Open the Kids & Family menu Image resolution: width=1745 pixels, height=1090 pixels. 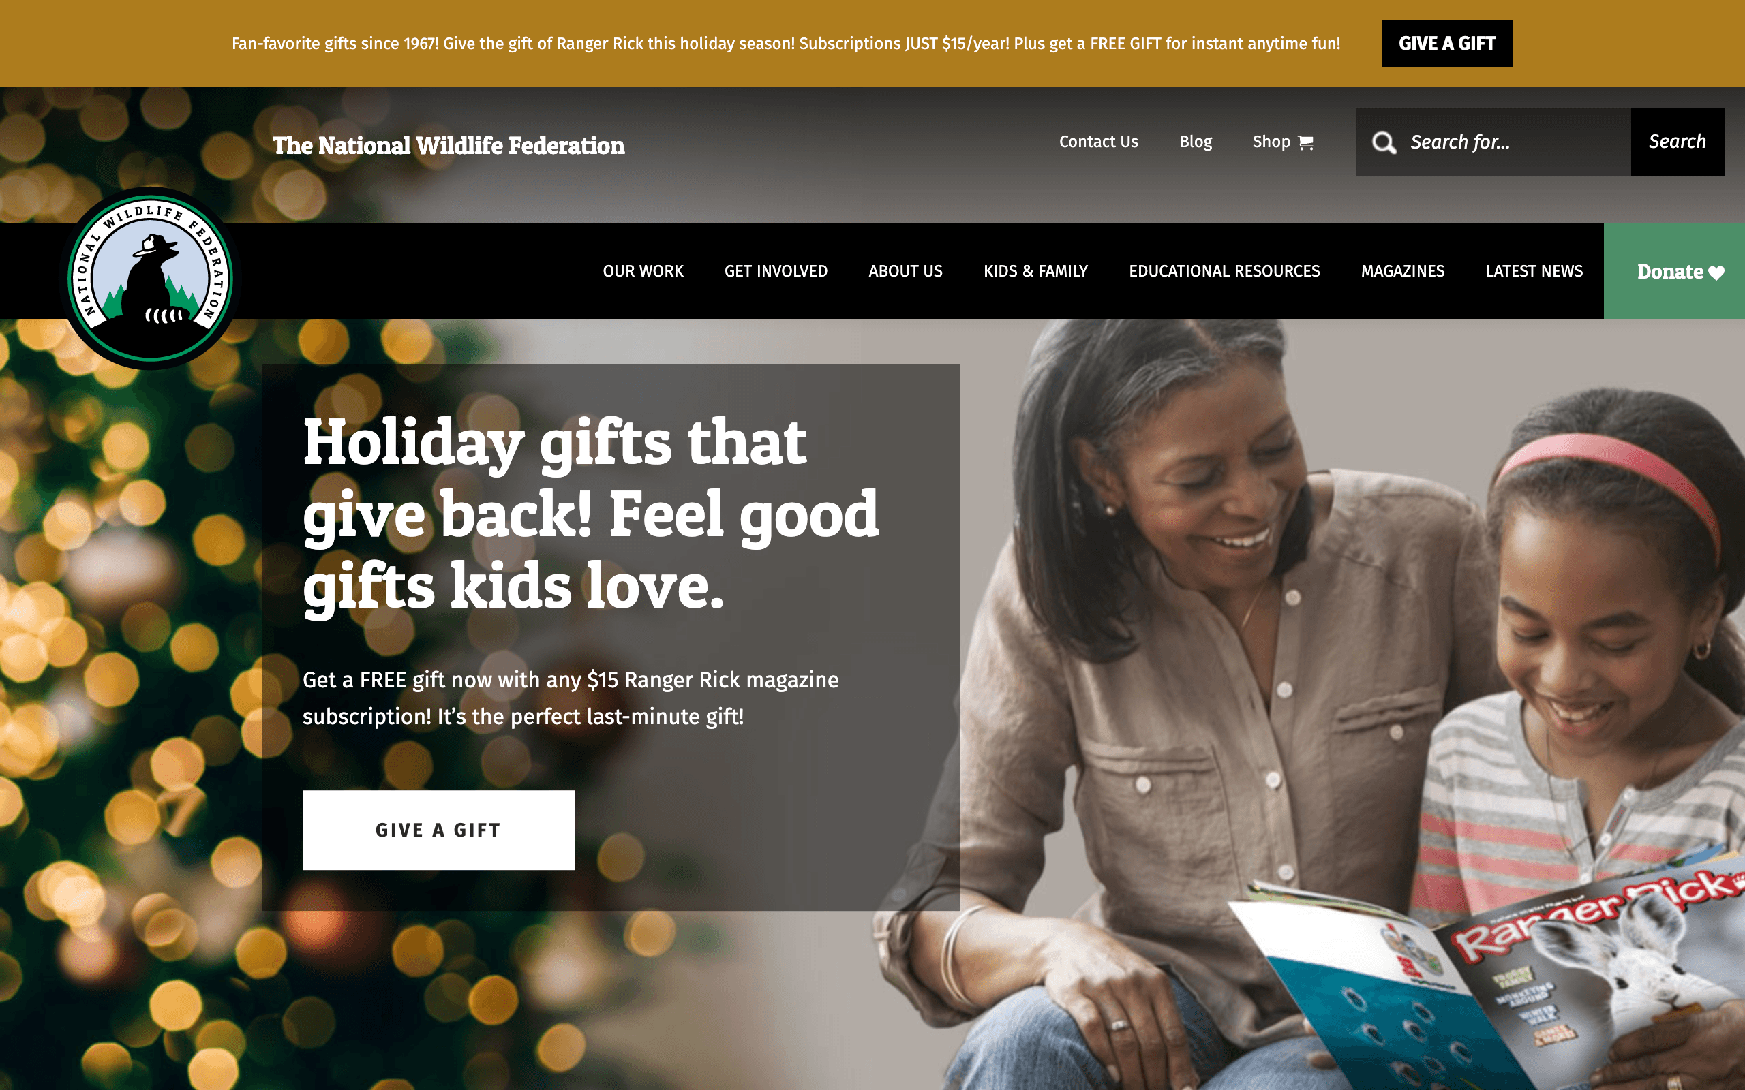1035,271
